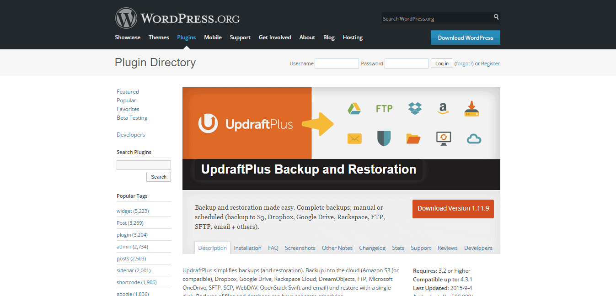Download Version 1.11.9 of the plugin
Screen dimensions: 616x296
(453, 209)
